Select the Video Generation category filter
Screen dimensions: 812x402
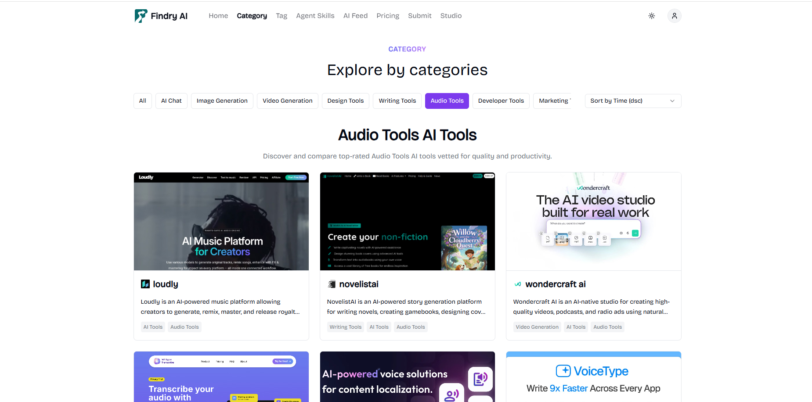[x=288, y=101]
